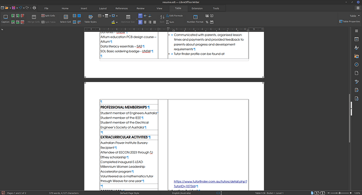Open the Table dropdown at the ribbon's right
The image size is (362, 195).
click(x=355, y=16)
